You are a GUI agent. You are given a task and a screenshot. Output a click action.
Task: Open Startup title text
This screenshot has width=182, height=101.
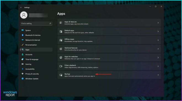(67, 74)
